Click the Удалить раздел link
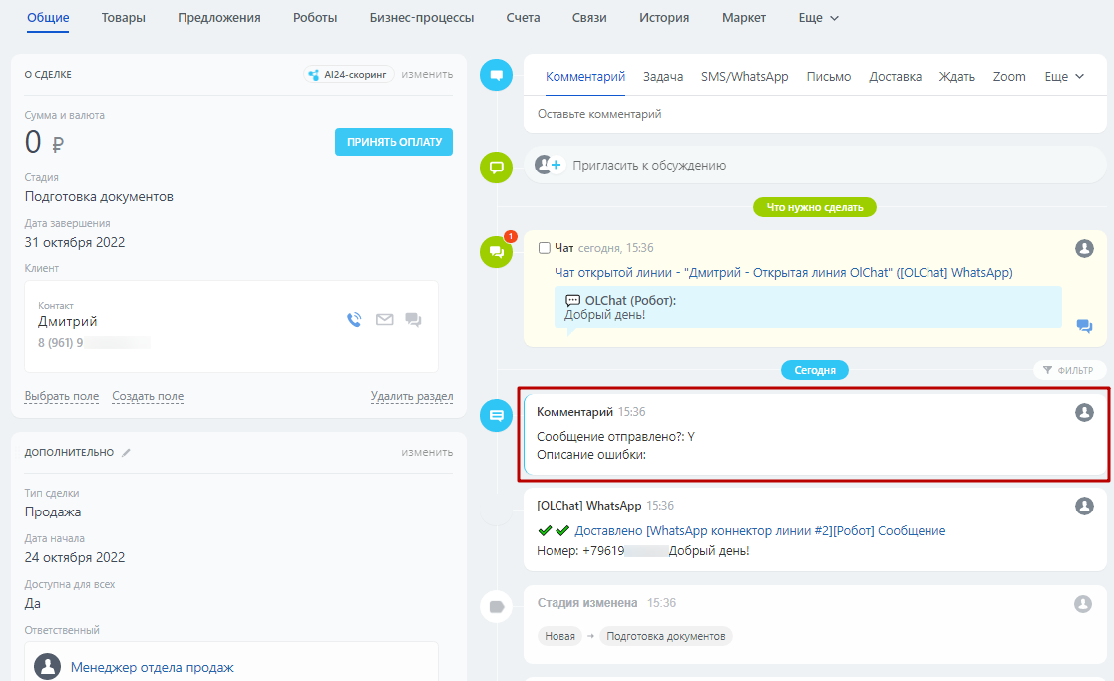1114x681 pixels. coord(411,396)
